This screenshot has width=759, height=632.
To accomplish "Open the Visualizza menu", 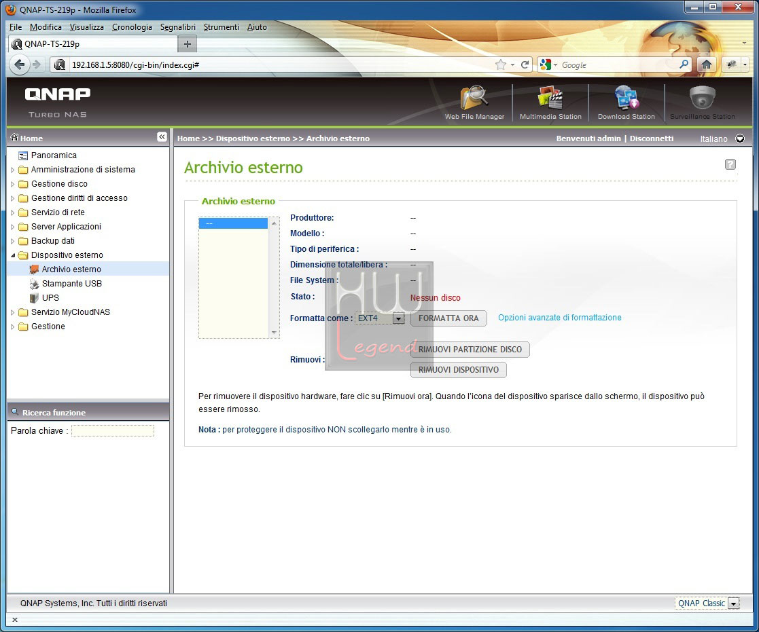I will point(87,27).
